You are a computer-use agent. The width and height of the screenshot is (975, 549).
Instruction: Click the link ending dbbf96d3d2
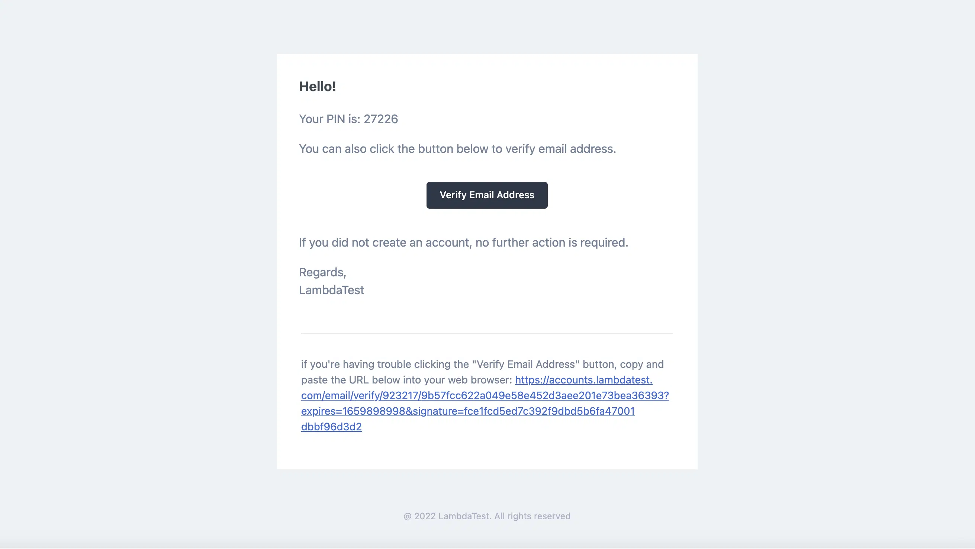pyautogui.click(x=331, y=426)
